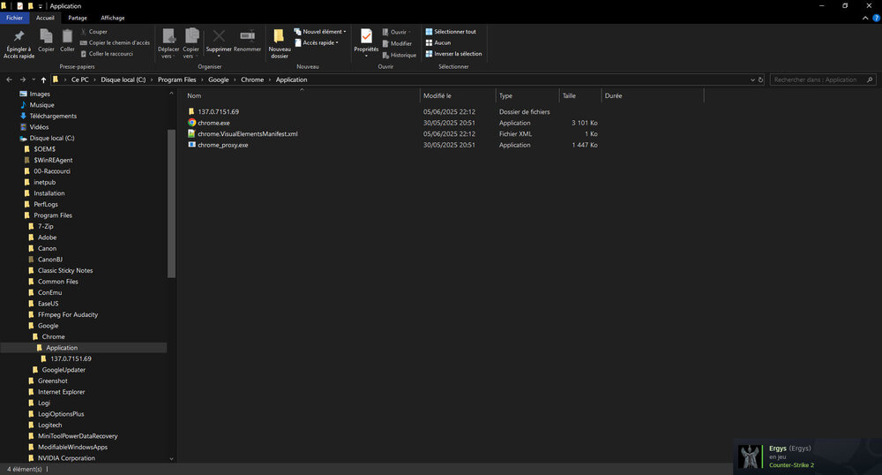882x475 pixels.
Task: Click the Copier icon in the ribbon
Action: tap(46, 36)
